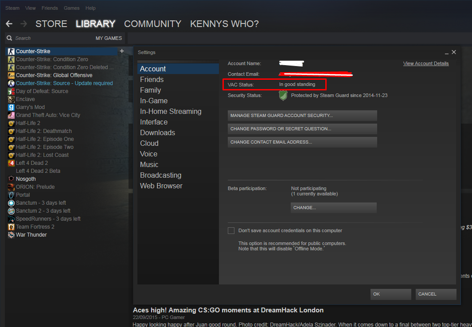Select Web Browser settings category
This screenshot has height=327, width=472.
point(178,186)
